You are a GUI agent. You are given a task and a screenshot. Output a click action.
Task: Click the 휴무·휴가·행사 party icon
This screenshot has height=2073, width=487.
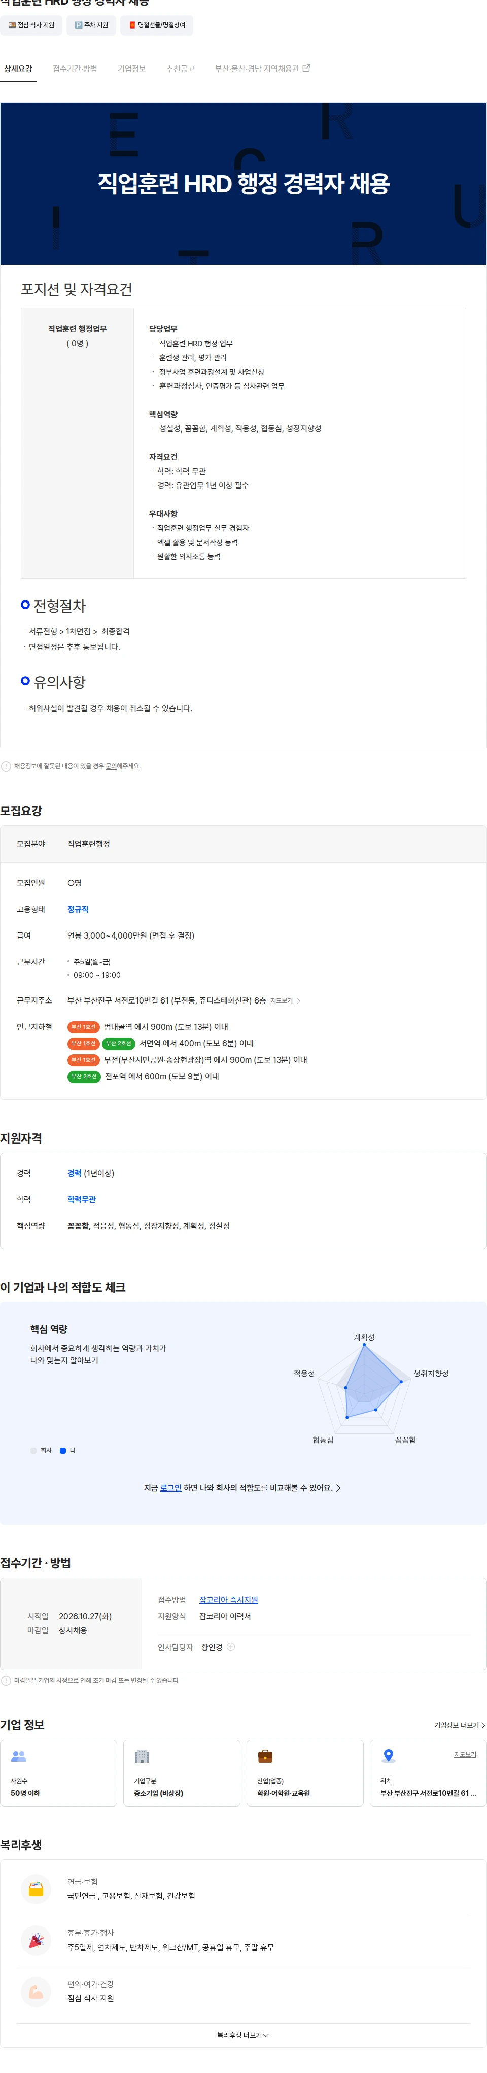point(36,1941)
